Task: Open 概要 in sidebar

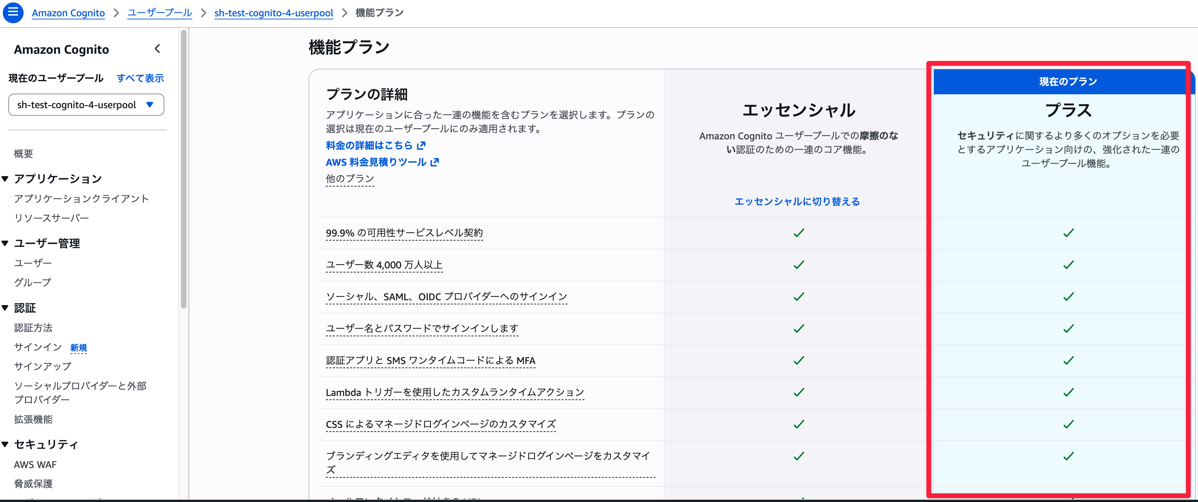Action: click(x=23, y=154)
